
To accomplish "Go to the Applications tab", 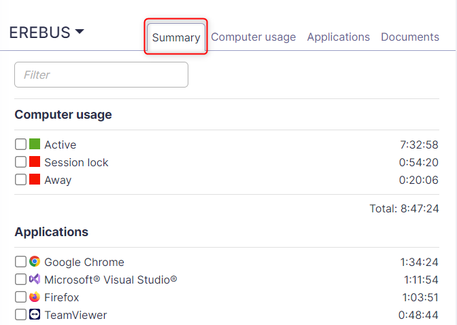I will (338, 37).
